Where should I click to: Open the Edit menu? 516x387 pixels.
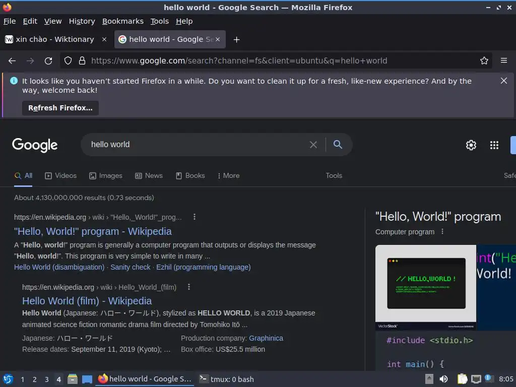(30, 21)
